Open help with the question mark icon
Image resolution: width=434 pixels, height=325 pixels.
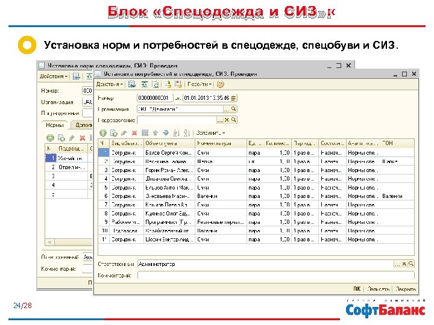[x=221, y=84]
